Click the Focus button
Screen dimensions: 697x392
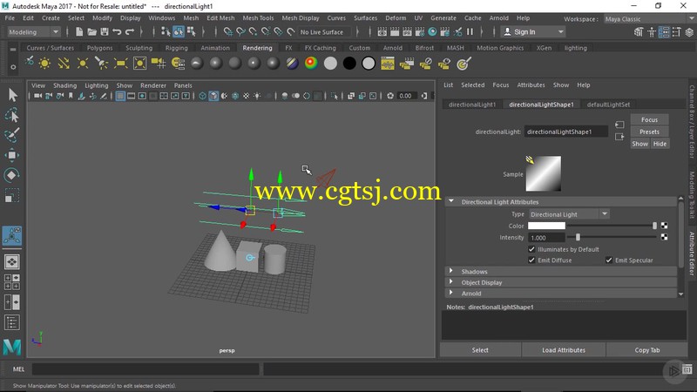click(x=649, y=119)
